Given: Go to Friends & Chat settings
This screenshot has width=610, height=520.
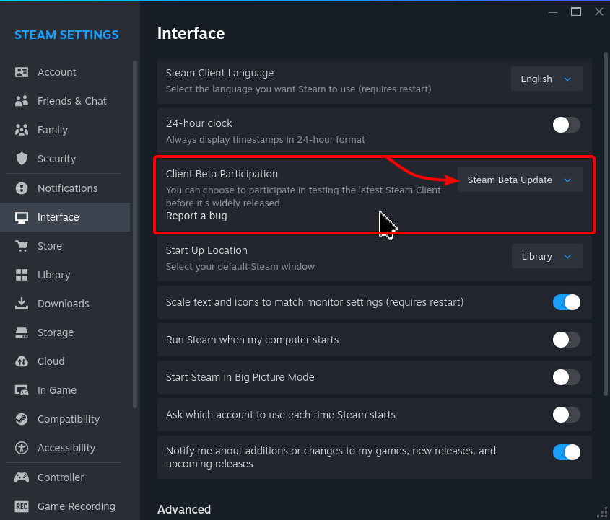Looking at the screenshot, I should coord(65,101).
